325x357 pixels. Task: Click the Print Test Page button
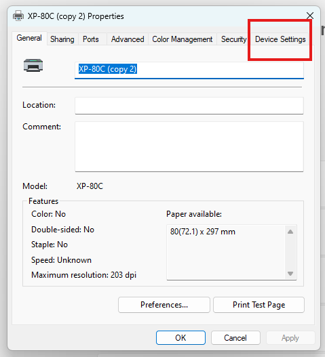259,305
